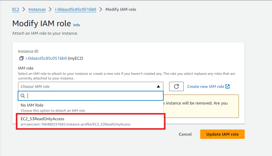This screenshot has height=156, width=272.
Task: Open the instance ID breadcrumb link
Action: [x=76, y=9]
